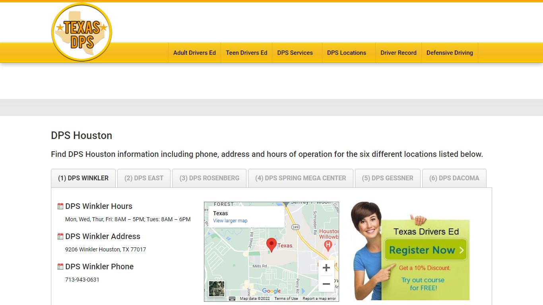Switch to the (3) DPS ROSENBERG tab
This screenshot has width=543, height=305.
click(209, 178)
